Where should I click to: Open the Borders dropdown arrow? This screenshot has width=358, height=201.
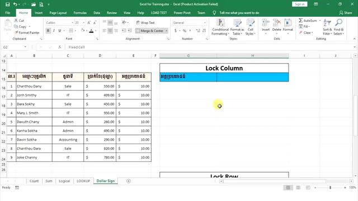76,31
